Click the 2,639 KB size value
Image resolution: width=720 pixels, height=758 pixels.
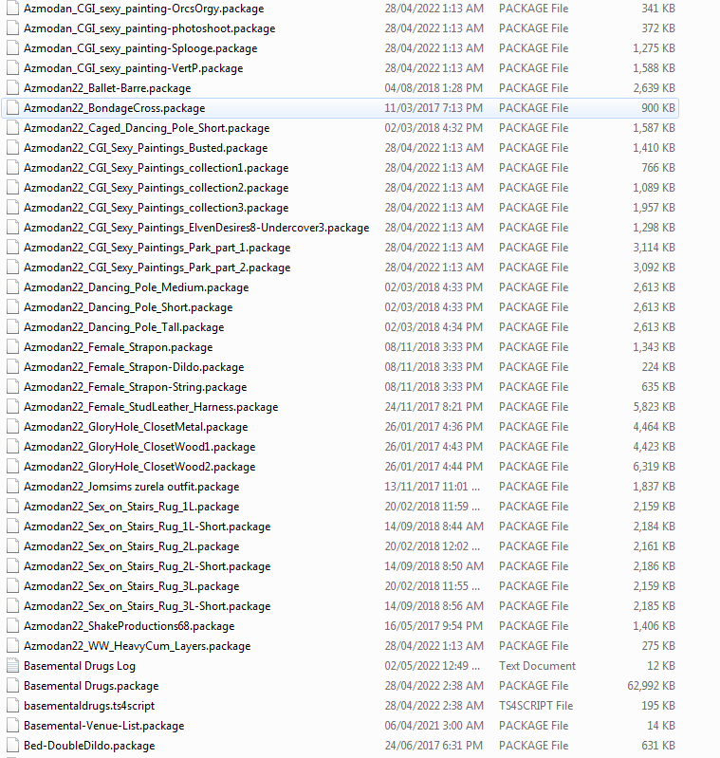tap(654, 88)
